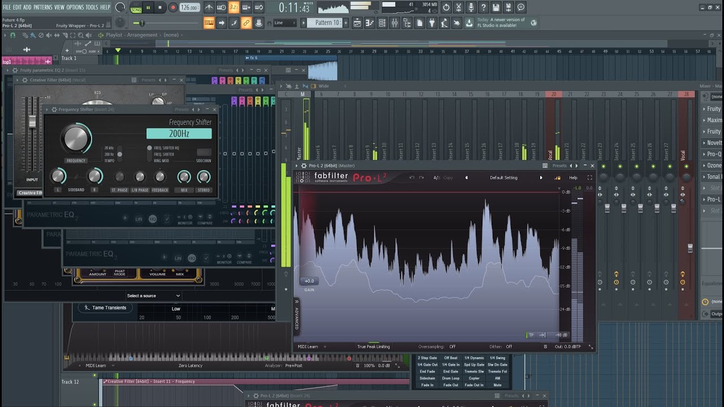Adjust the main volume slider under transport
This screenshot has height=407, width=724.
(167, 23)
